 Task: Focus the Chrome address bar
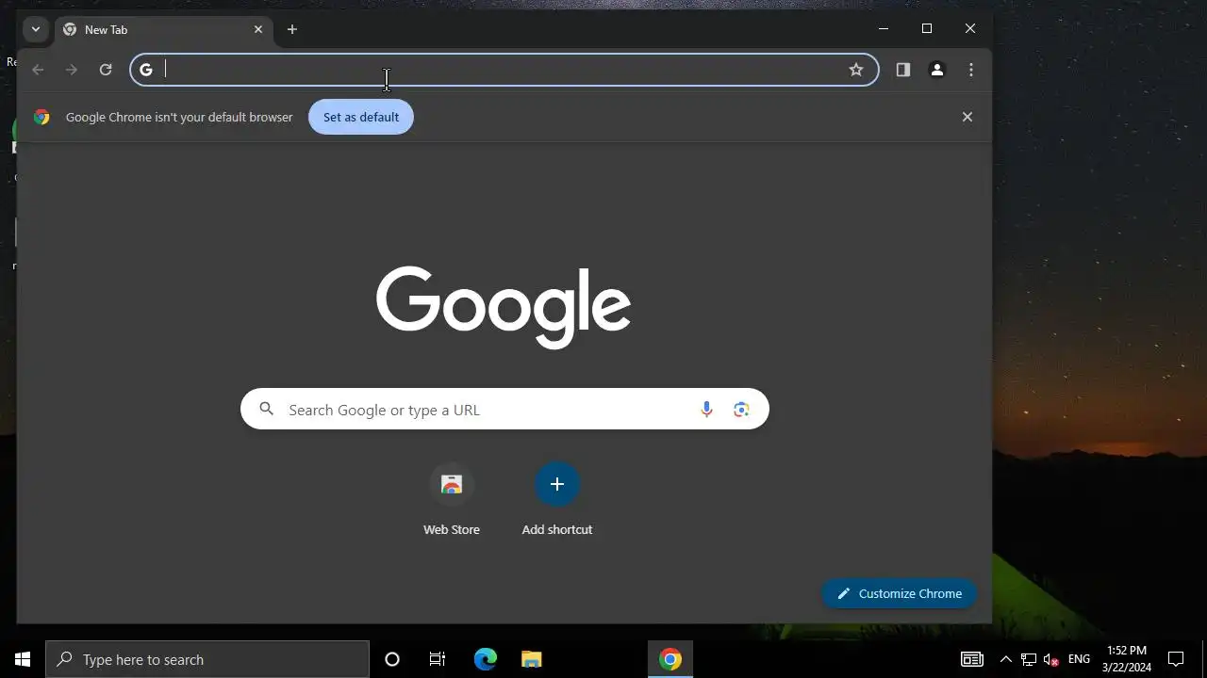pyautogui.click(x=504, y=70)
